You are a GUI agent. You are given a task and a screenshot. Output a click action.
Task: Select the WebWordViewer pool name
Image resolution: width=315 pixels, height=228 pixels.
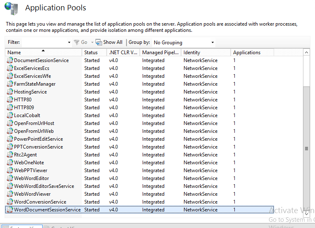32,194
